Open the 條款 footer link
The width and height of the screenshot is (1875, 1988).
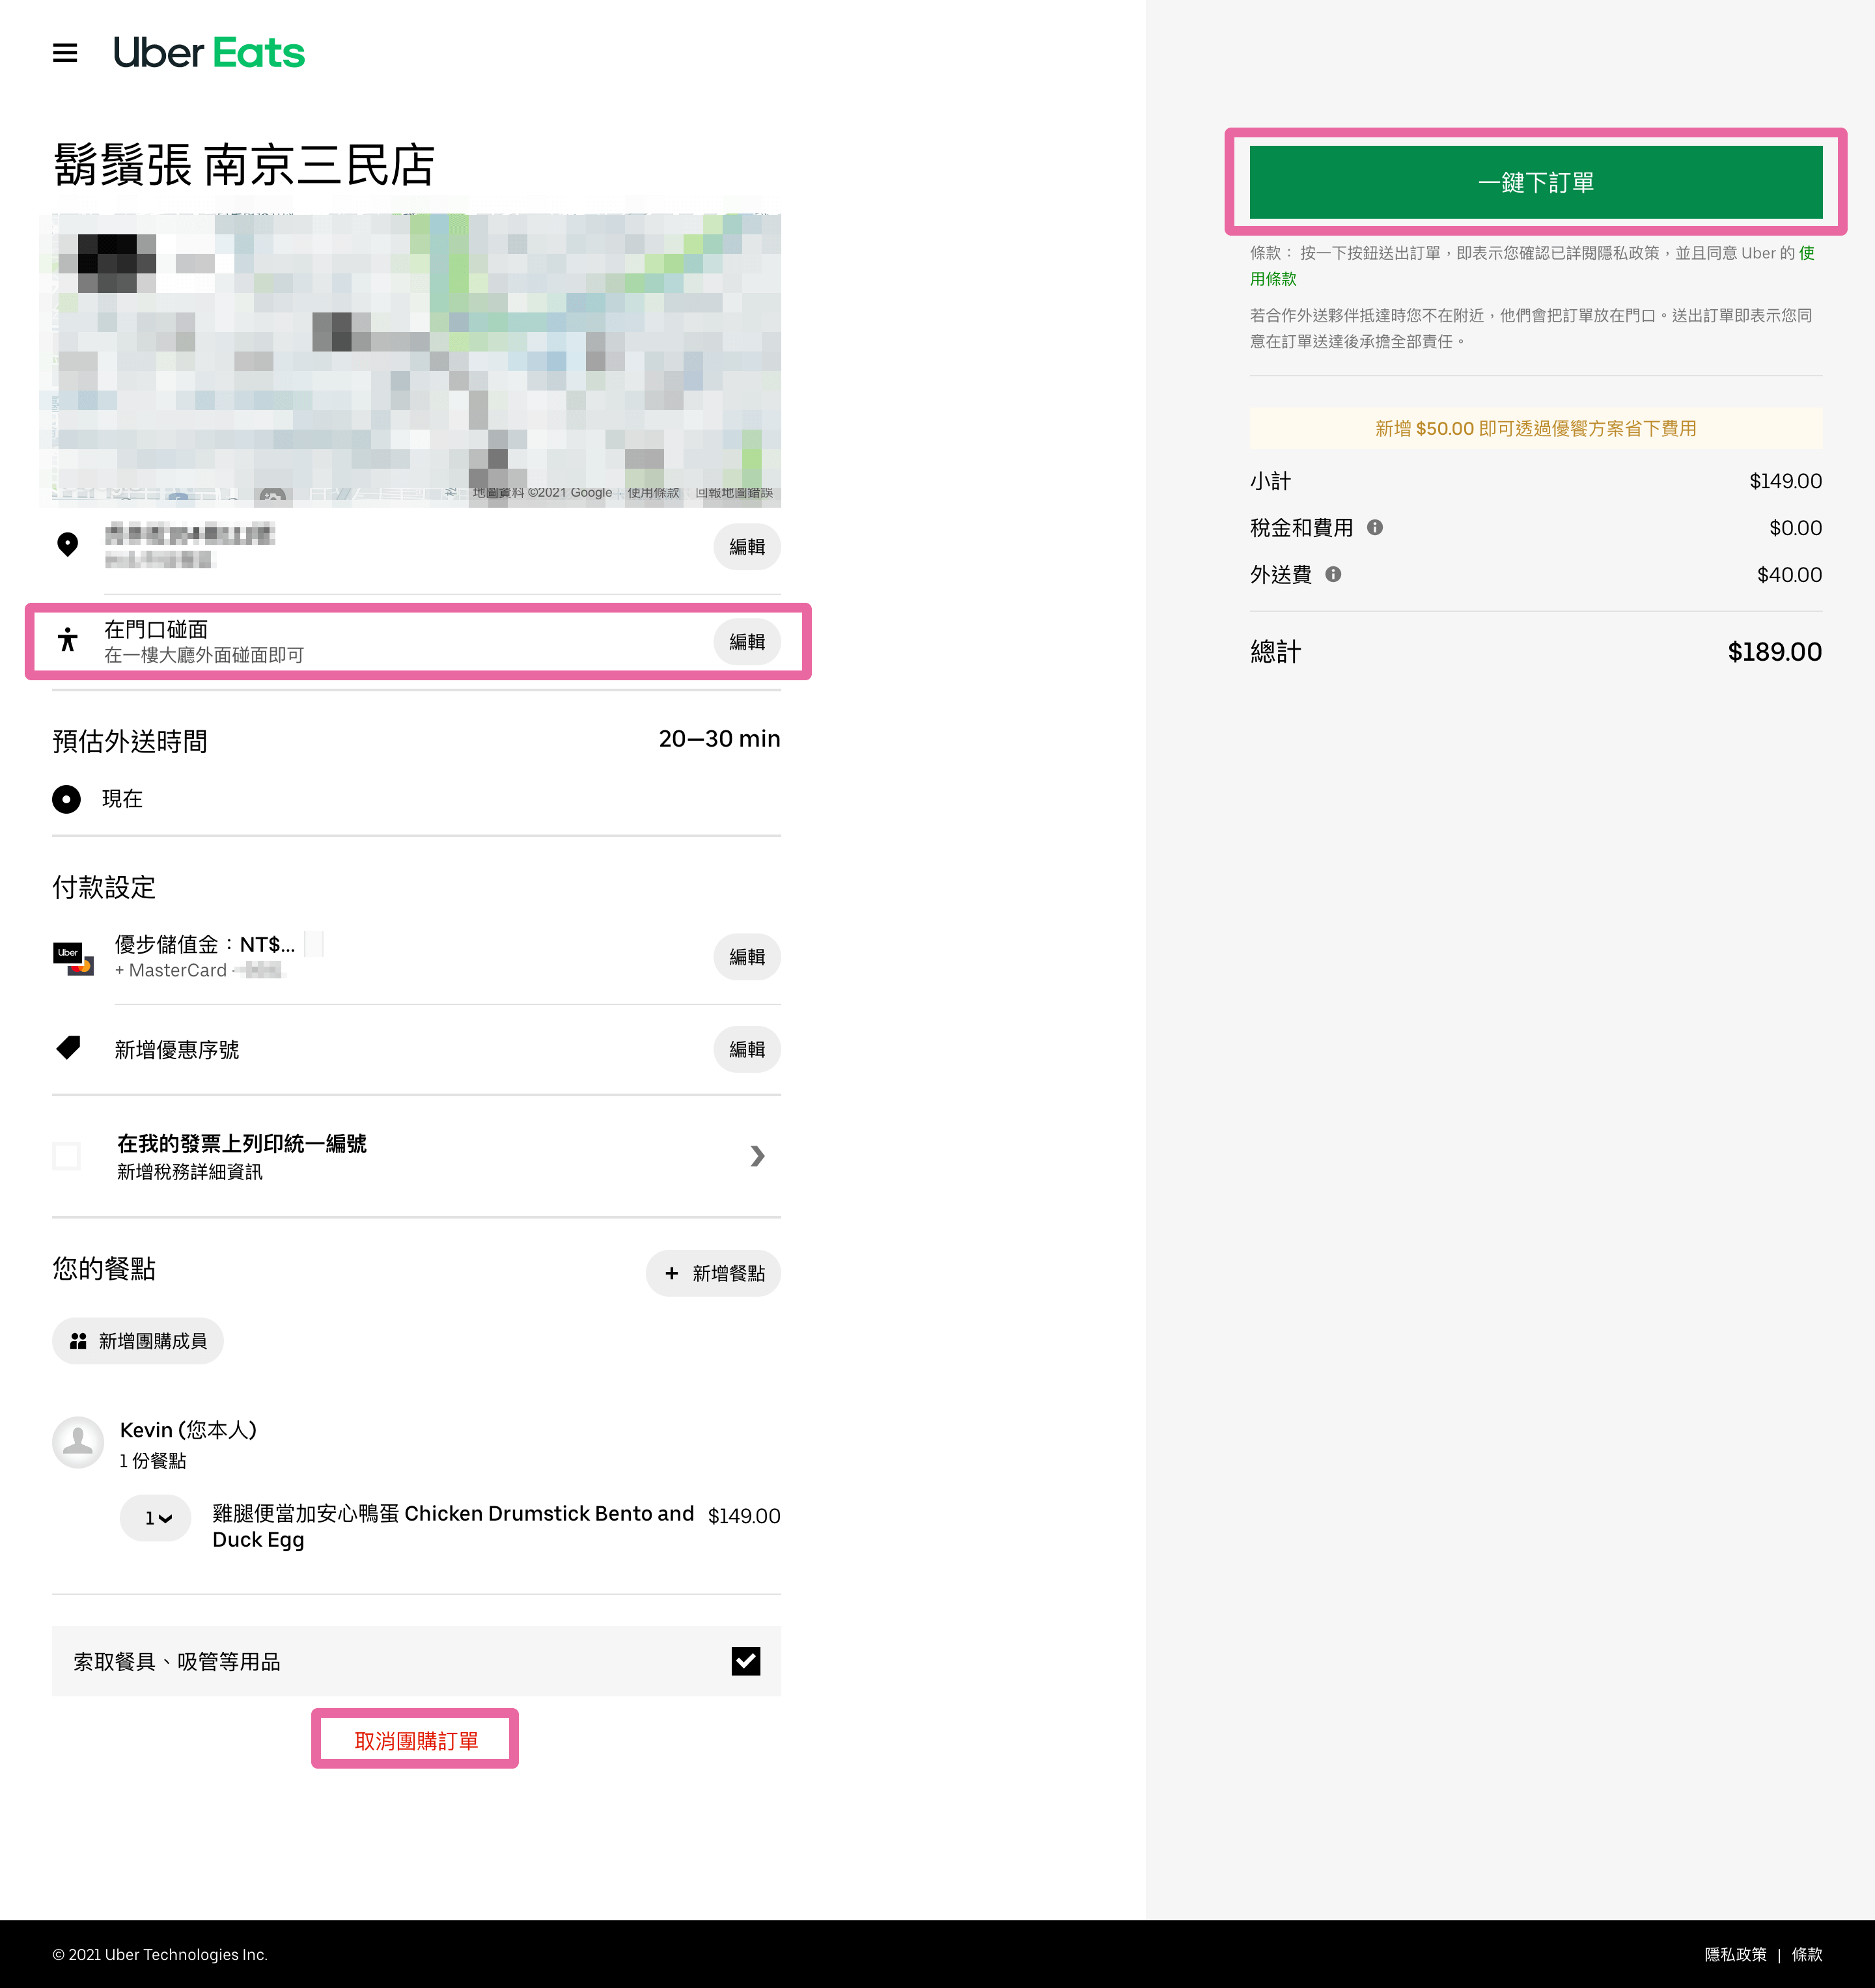coord(1807,1955)
